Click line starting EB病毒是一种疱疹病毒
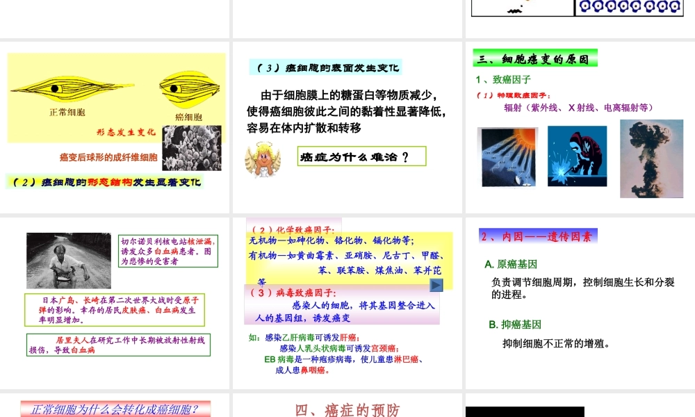This screenshot has width=695, height=417. point(344,359)
